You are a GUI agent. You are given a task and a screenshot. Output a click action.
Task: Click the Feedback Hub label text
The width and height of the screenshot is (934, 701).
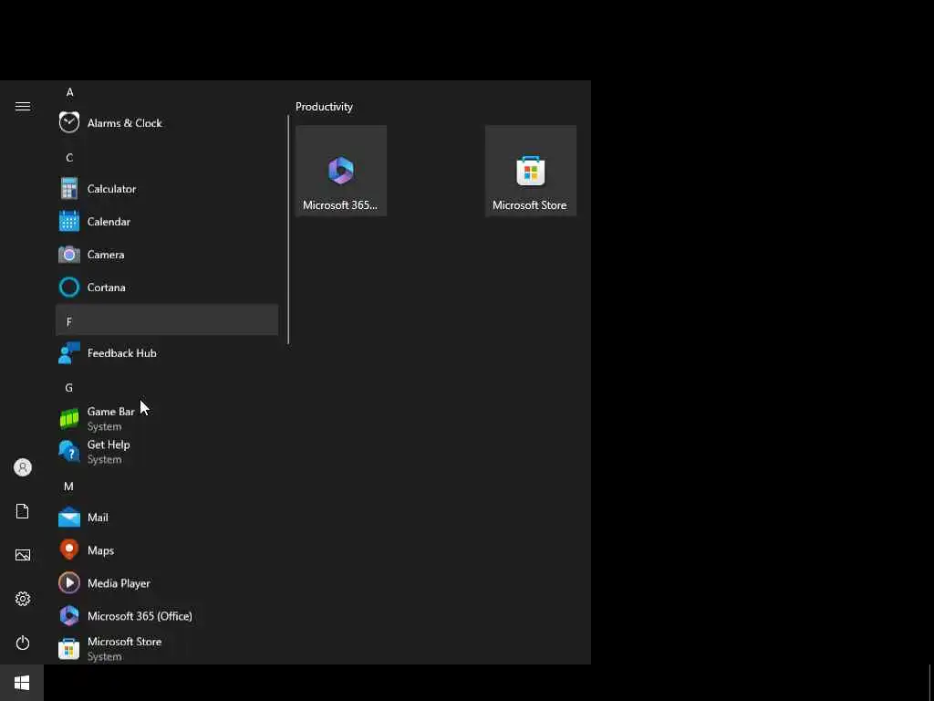(x=121, y=353)
